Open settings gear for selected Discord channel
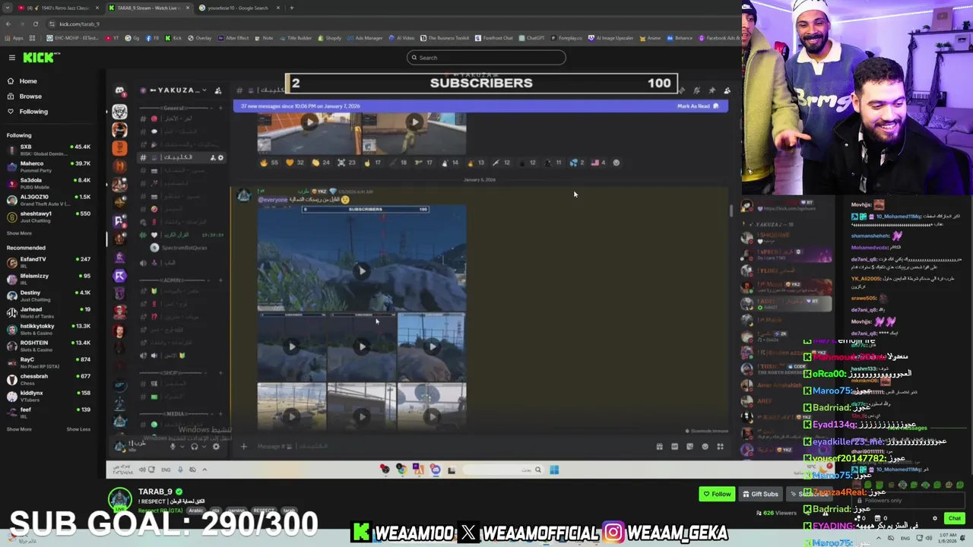 tap(221, 157)
